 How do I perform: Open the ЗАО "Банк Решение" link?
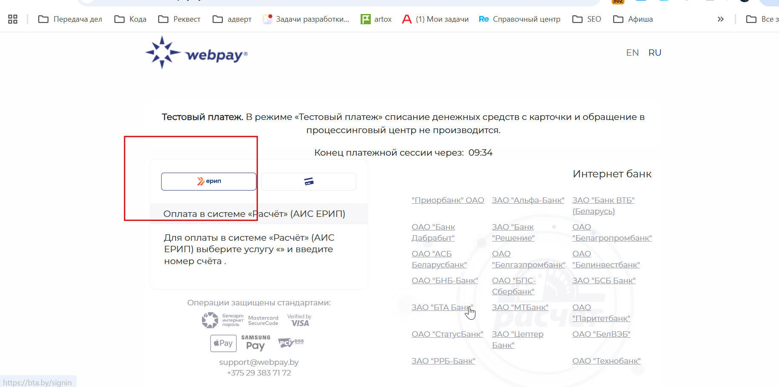(513, 233)
